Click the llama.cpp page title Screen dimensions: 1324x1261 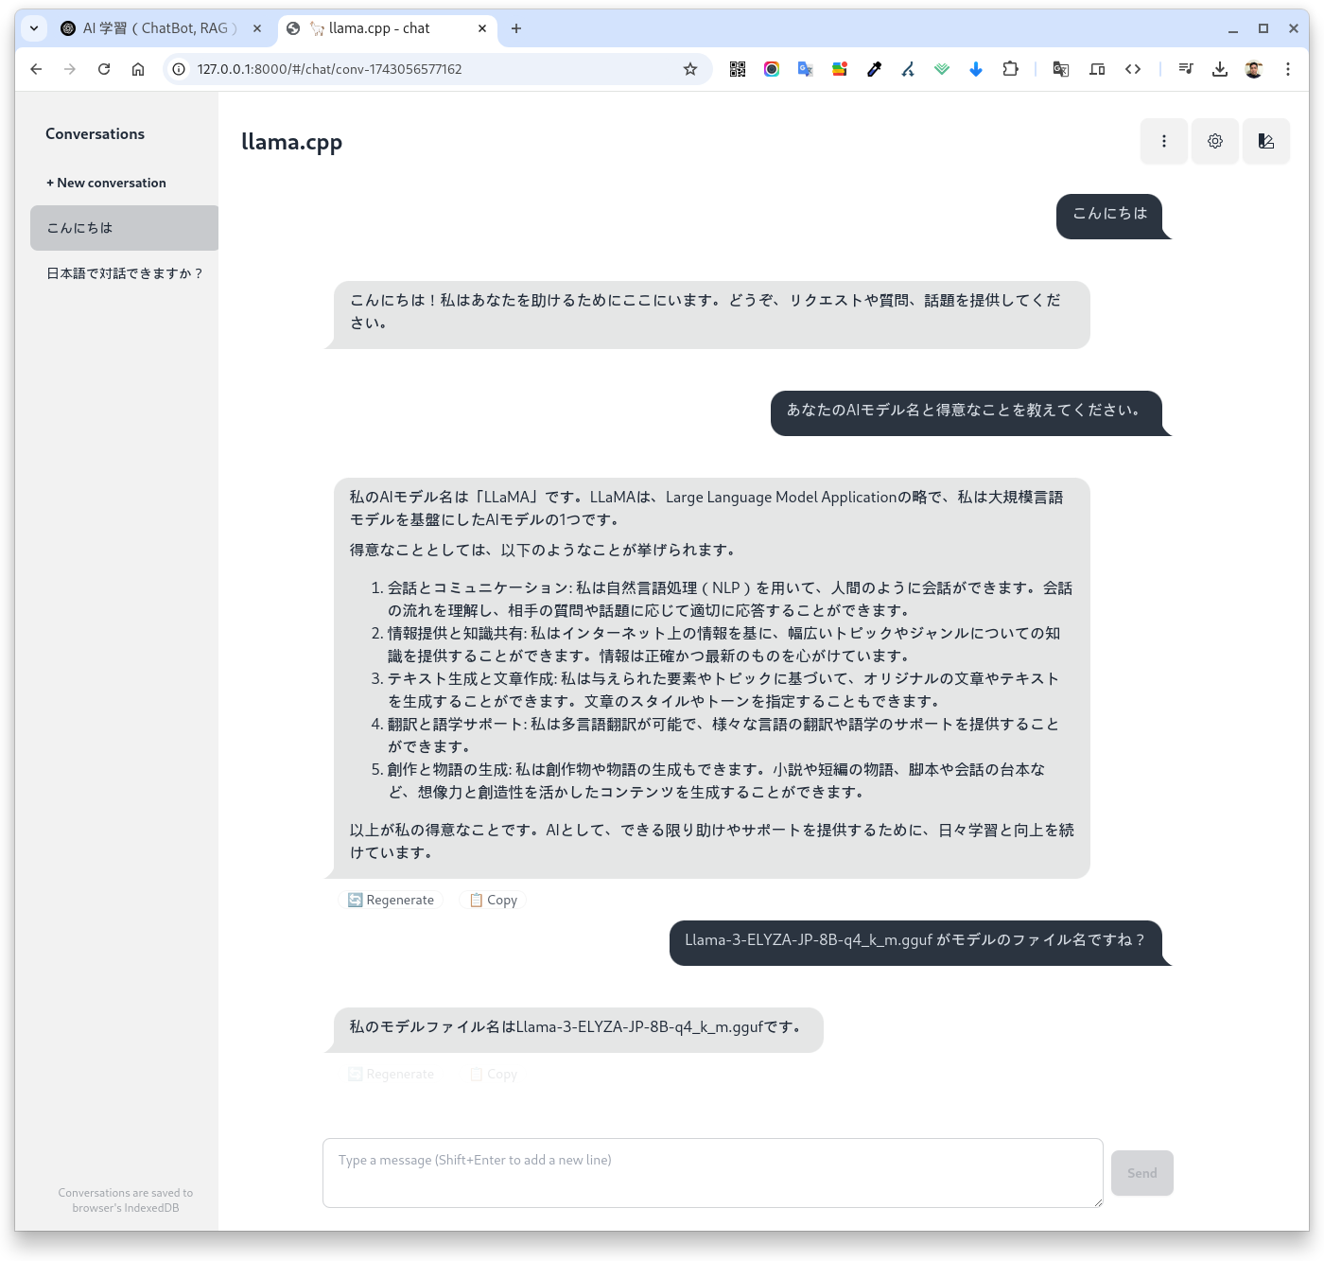pos(291,142)
